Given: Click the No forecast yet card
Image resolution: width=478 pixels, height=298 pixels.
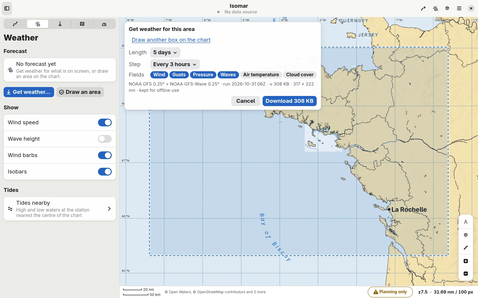Looking at the screenshot, I should tap(60, 70).
